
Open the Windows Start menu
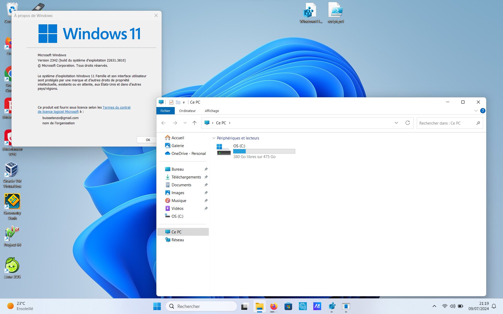[x=157, y=306]
